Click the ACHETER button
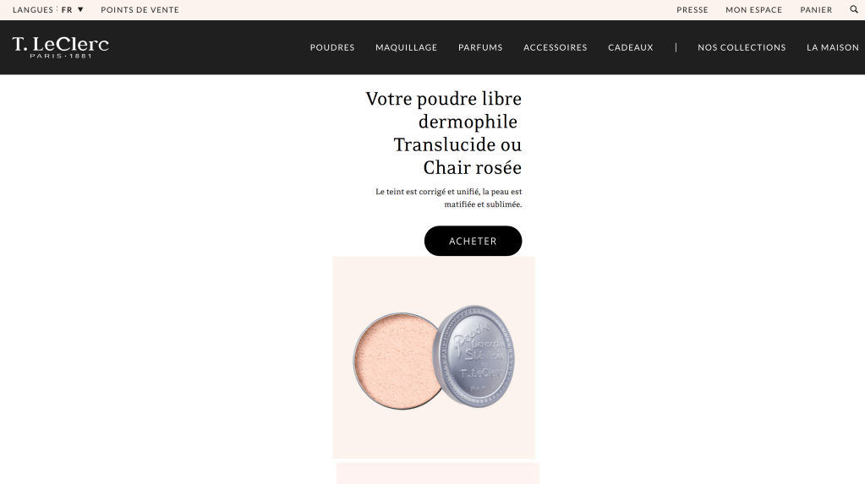This screenshot has height=484, width=865. (473, 241)
